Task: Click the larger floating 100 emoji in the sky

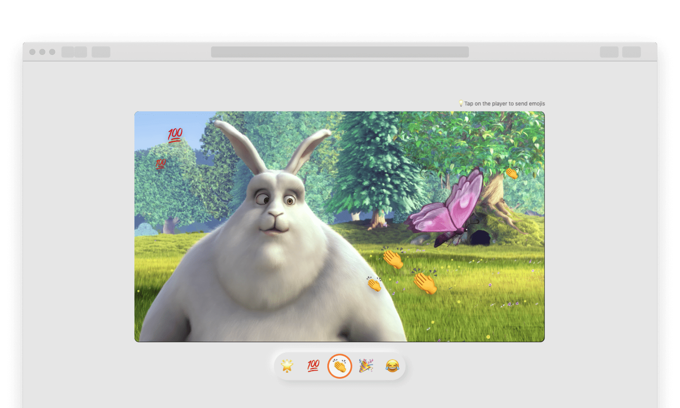Action: click(175, 135)
